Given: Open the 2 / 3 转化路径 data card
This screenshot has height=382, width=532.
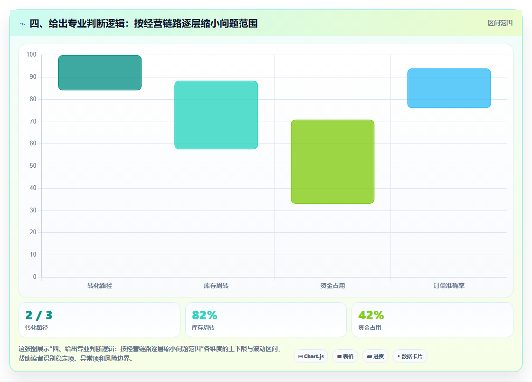Looking at the screenshot, I should click(x=99, y=320).
